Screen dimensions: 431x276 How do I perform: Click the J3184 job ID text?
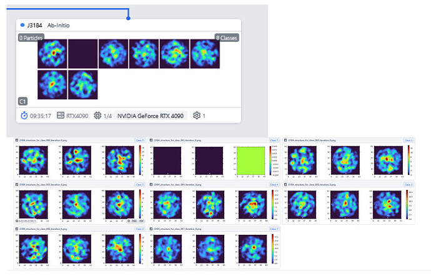pos(34,26)
